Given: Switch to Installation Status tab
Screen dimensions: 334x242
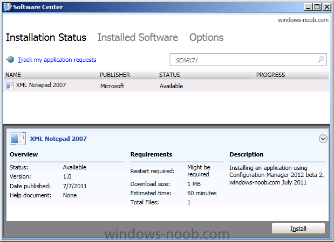Looking at the screenshot, I should point(46,37).
